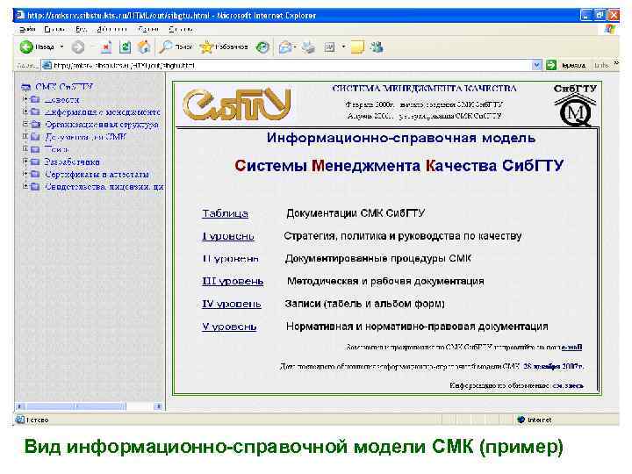
Task: Open the Файл menu
Action: pos(27,29)
